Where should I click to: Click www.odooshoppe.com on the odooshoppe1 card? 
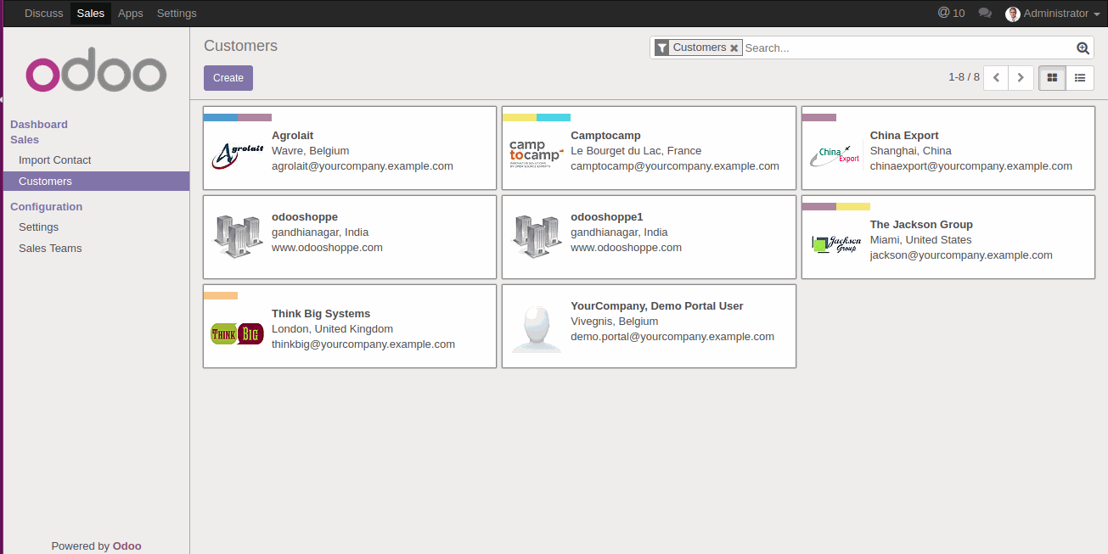[626, 248]
